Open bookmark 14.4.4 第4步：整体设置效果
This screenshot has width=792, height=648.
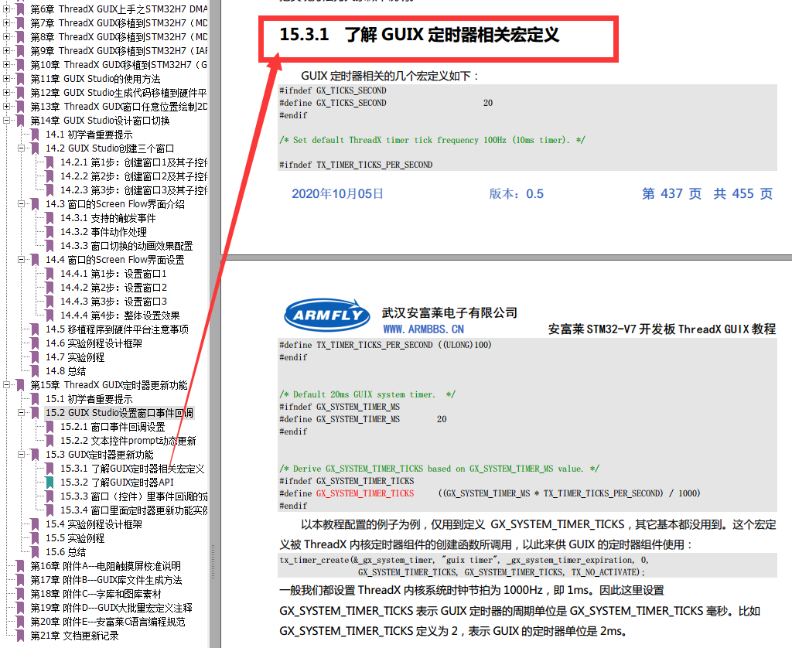[120, 315]
